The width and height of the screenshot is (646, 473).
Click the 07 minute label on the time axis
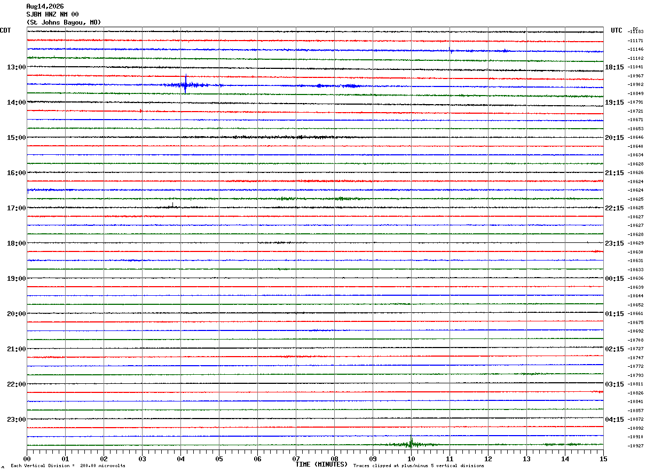click(x=296, y=459)
